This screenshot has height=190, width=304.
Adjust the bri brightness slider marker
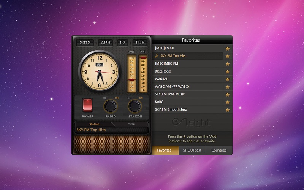click(143, 58)
